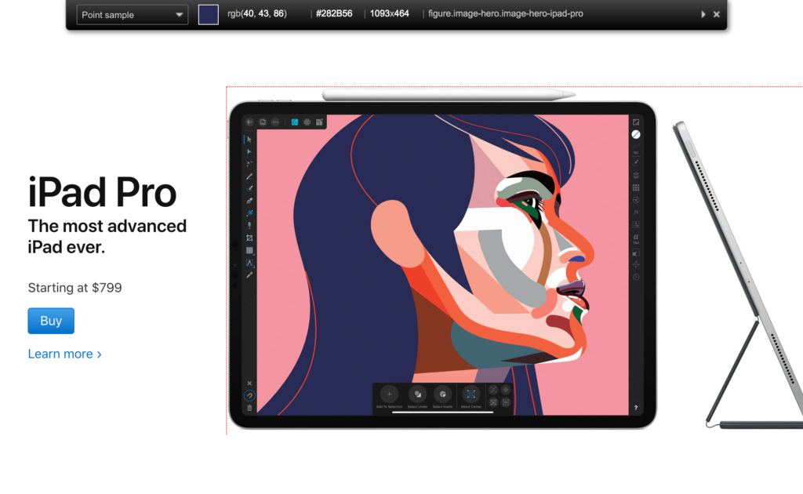
Task: Open the ellipsis overflow menu in the app toolbar
Action: point(275,122)
